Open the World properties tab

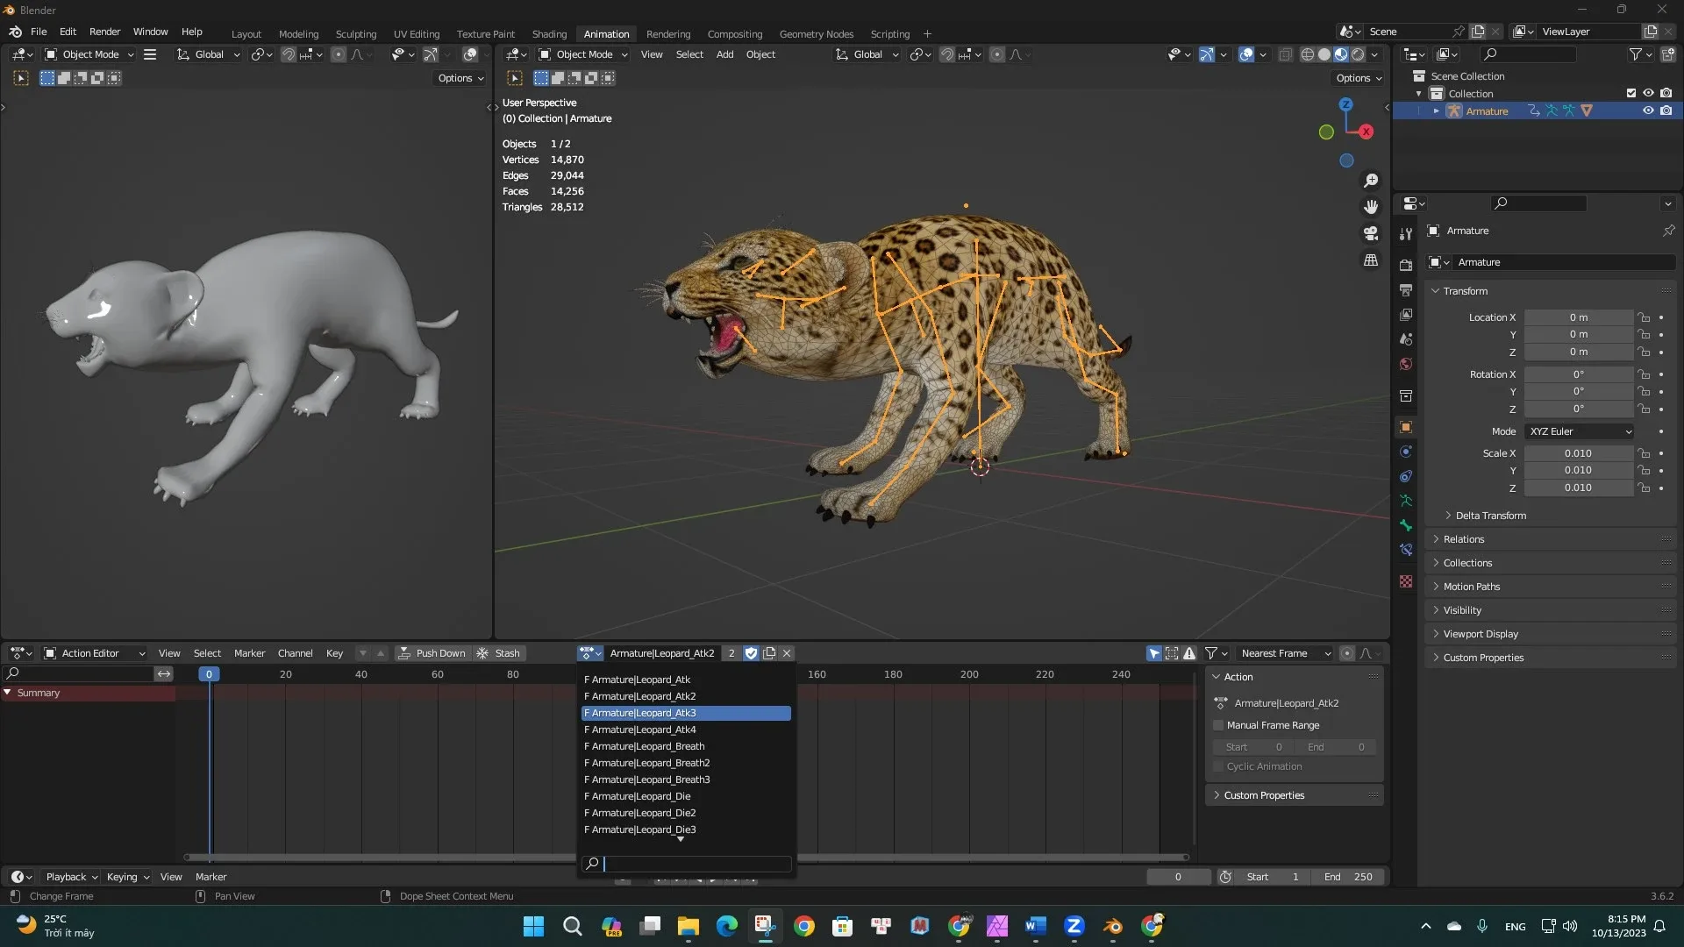(x=1406, y=364)
